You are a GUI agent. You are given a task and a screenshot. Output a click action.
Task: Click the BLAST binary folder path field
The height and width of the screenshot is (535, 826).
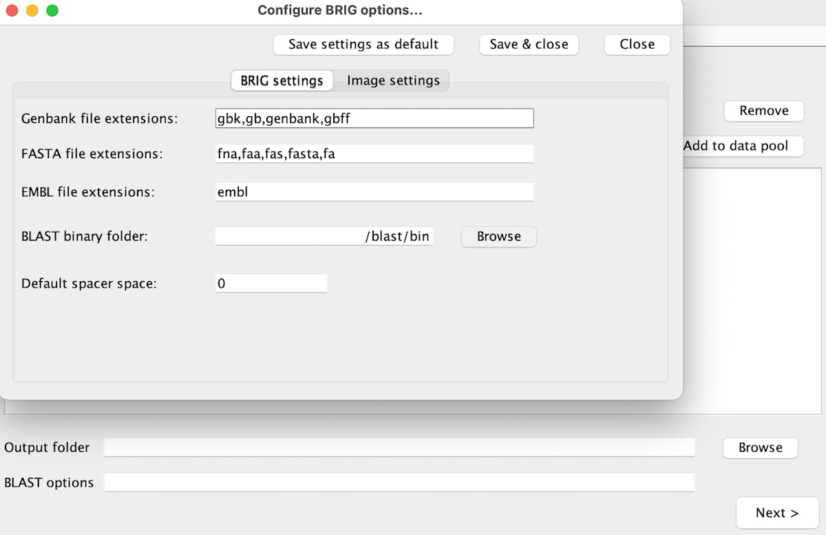(x=324, y=237)
